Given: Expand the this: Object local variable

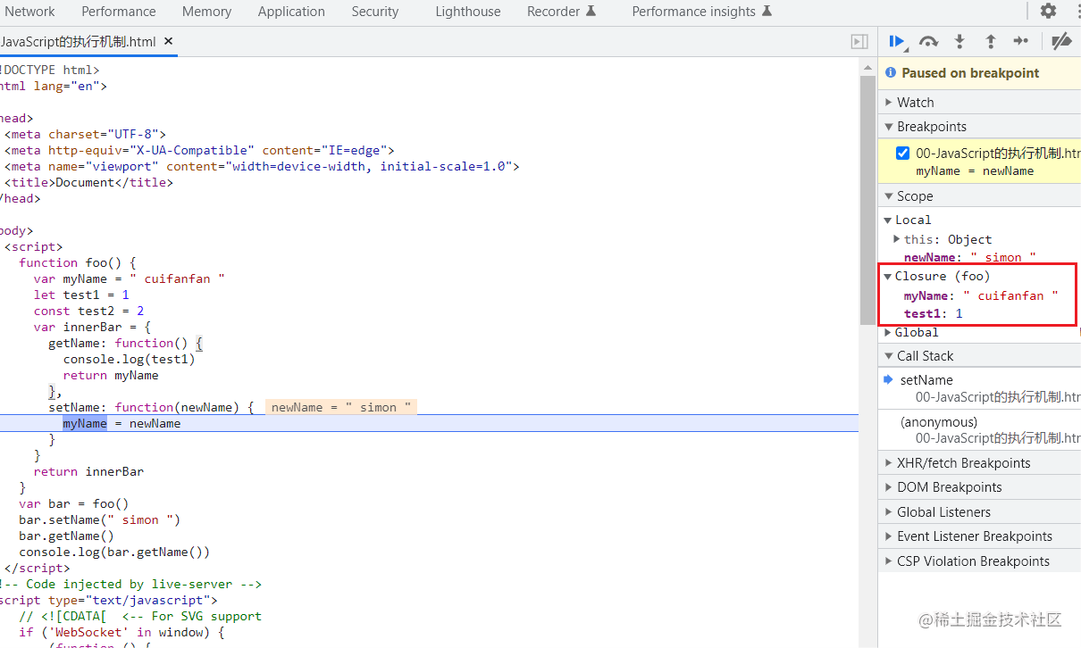Looking at the screenshot, I should 897,239.
